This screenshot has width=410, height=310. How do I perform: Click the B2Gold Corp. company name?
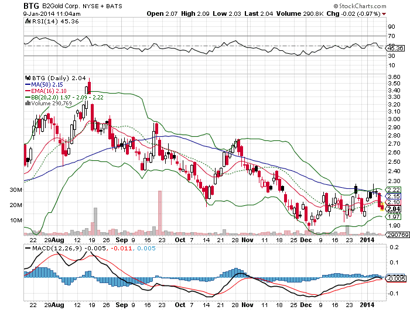(61, 6)
